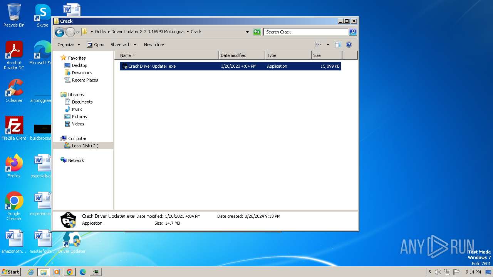Click the file's 15,099 KB size cell
The image size is (493, 277).
tap(330, 66)
